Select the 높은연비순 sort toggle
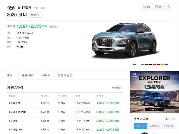Image resolution: width=179 pixels, height=134 pixels. pos(154,126)
